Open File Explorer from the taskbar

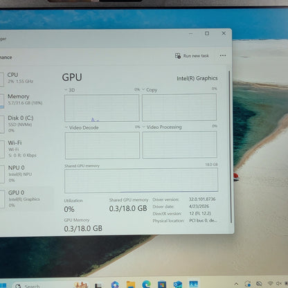coord(131,285)
